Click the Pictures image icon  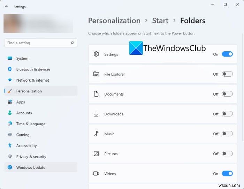pyautogui.click(x=96, y=153)
